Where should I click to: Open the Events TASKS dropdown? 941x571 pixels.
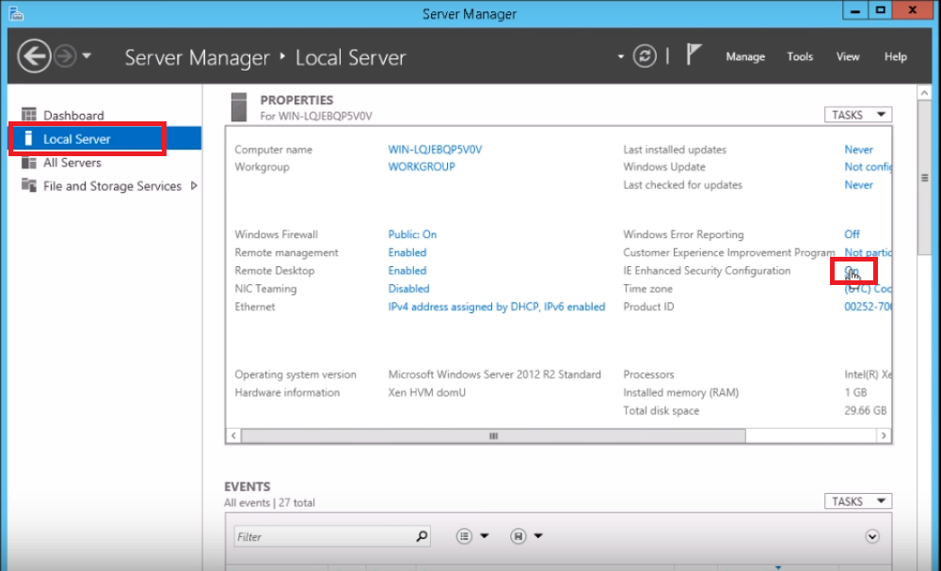pyautogui.click(x=857, y=501)
